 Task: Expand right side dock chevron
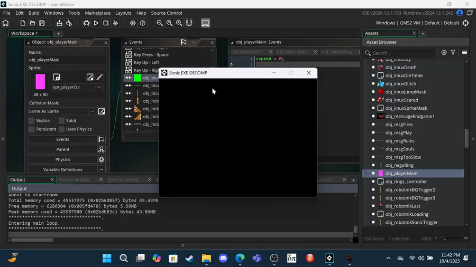point(473,139)
